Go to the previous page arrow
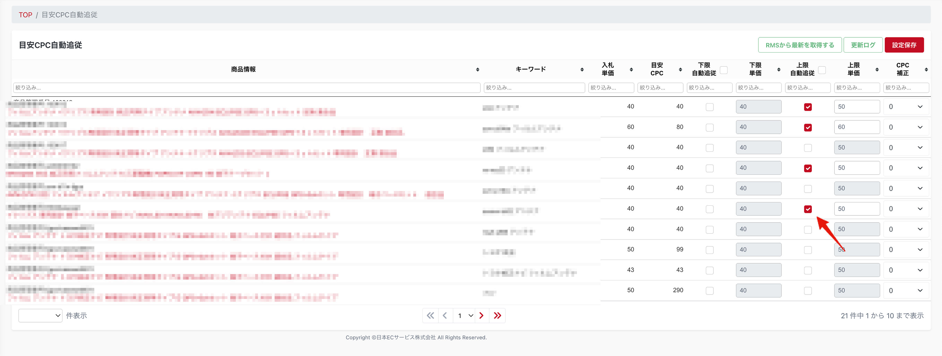 coord(445,316)
